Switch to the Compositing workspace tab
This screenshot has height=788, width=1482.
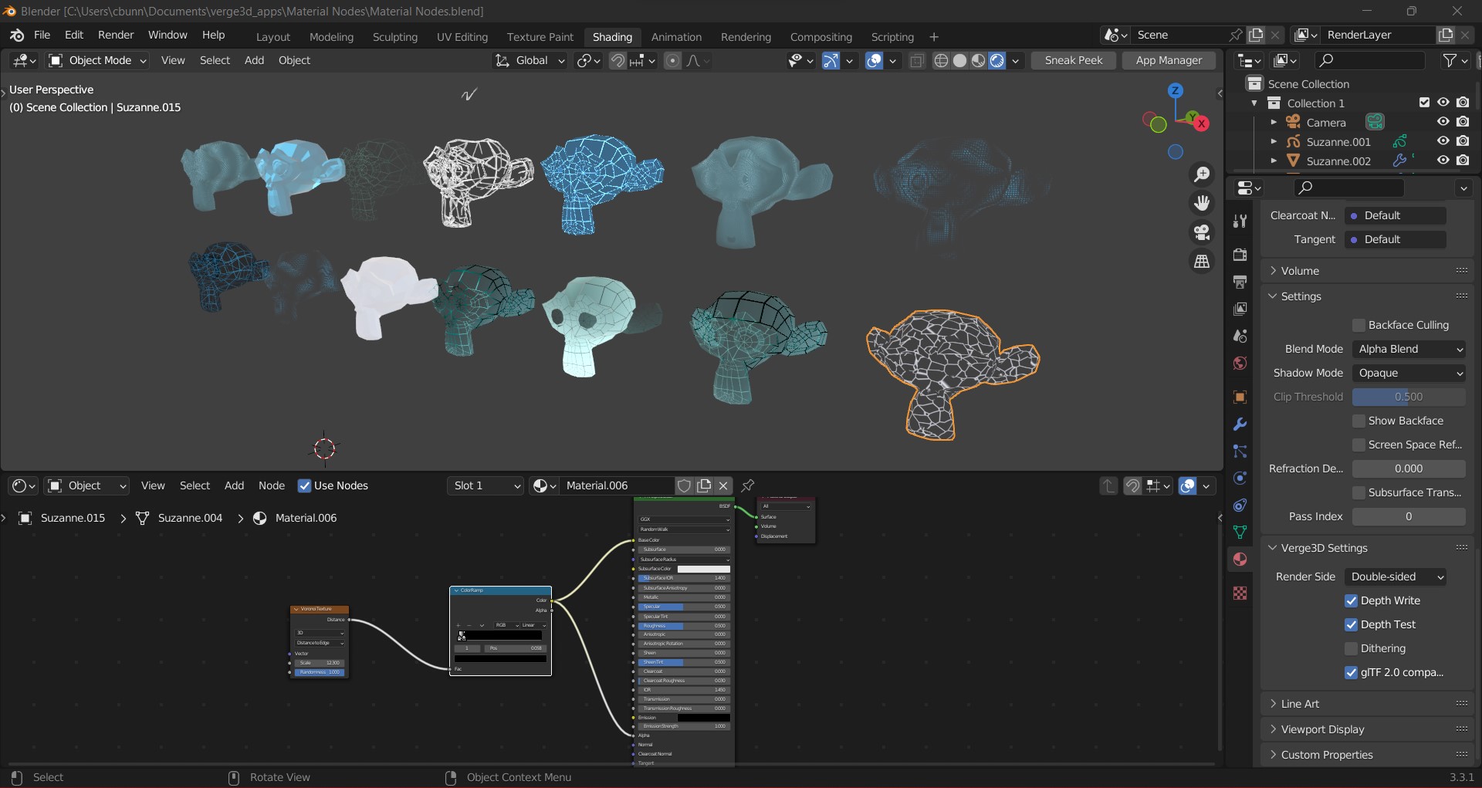pos(821,37)
